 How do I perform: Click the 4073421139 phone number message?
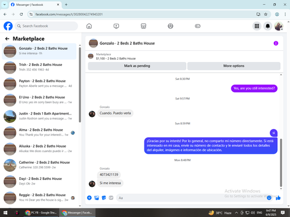[109, 175]
